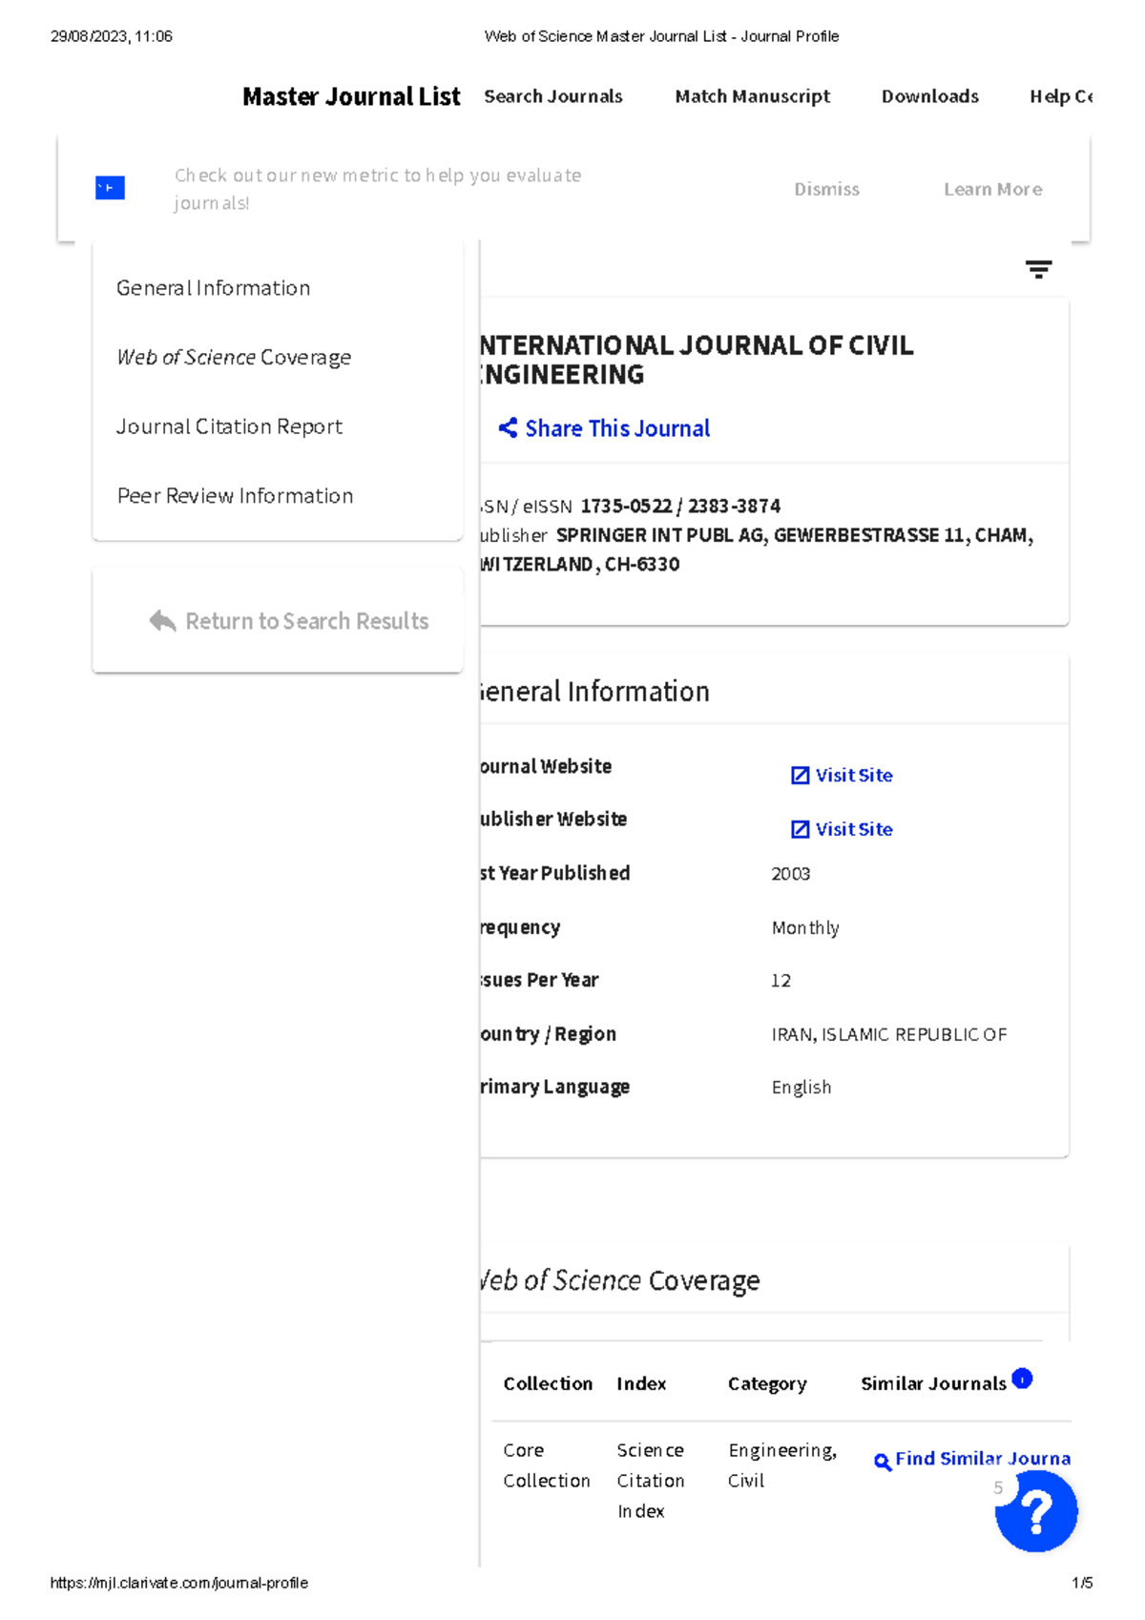
Task: Click the Similar Journals info icon
Action: [x=1022, y=1379]
